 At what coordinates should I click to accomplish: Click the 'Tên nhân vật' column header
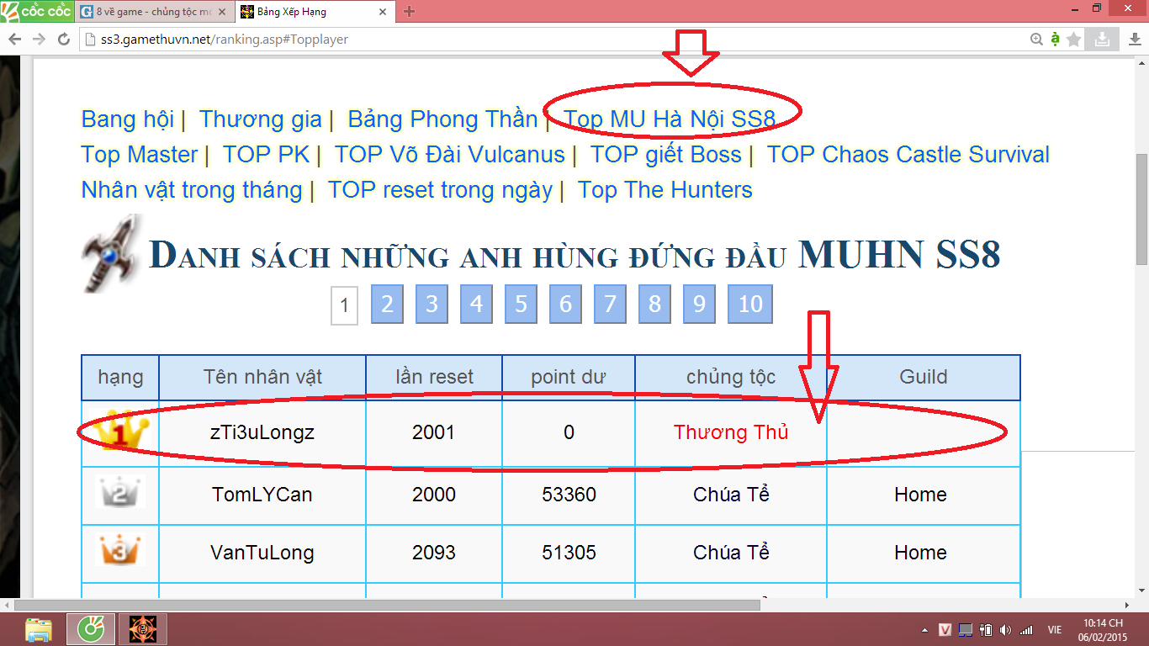[262, 377]
